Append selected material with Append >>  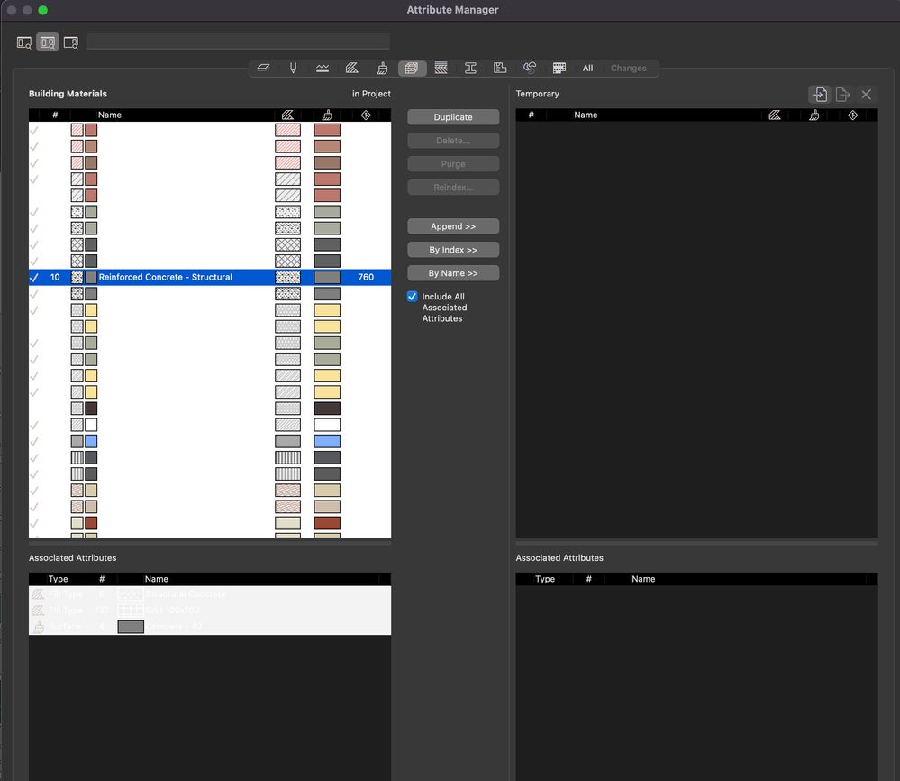[453, 226]
